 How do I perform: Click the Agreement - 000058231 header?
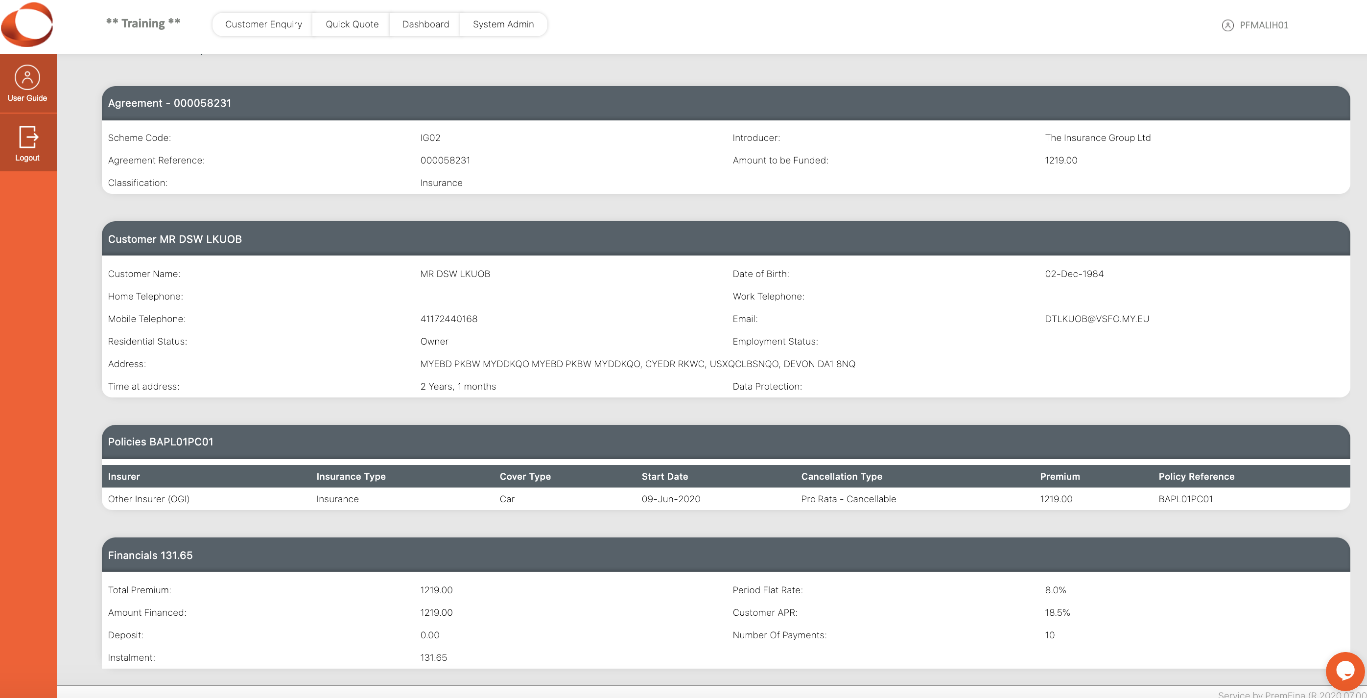726,103
